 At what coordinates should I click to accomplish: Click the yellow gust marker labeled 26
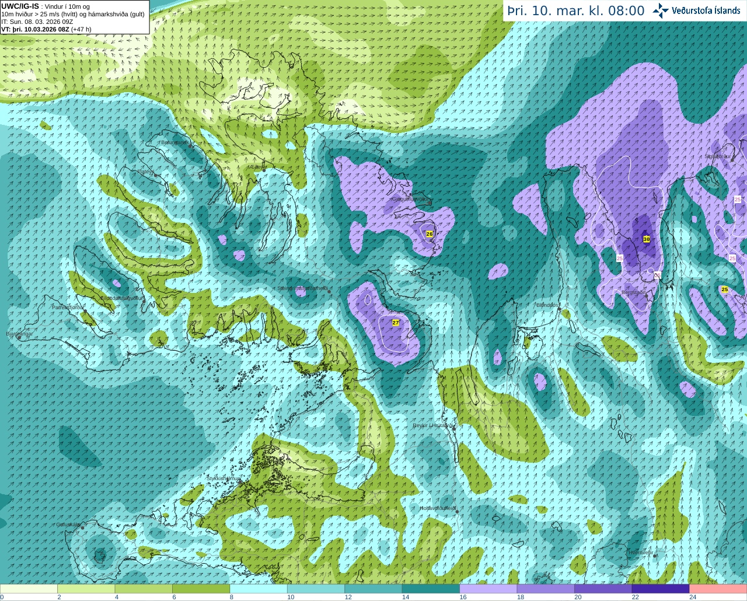(430, 234)
